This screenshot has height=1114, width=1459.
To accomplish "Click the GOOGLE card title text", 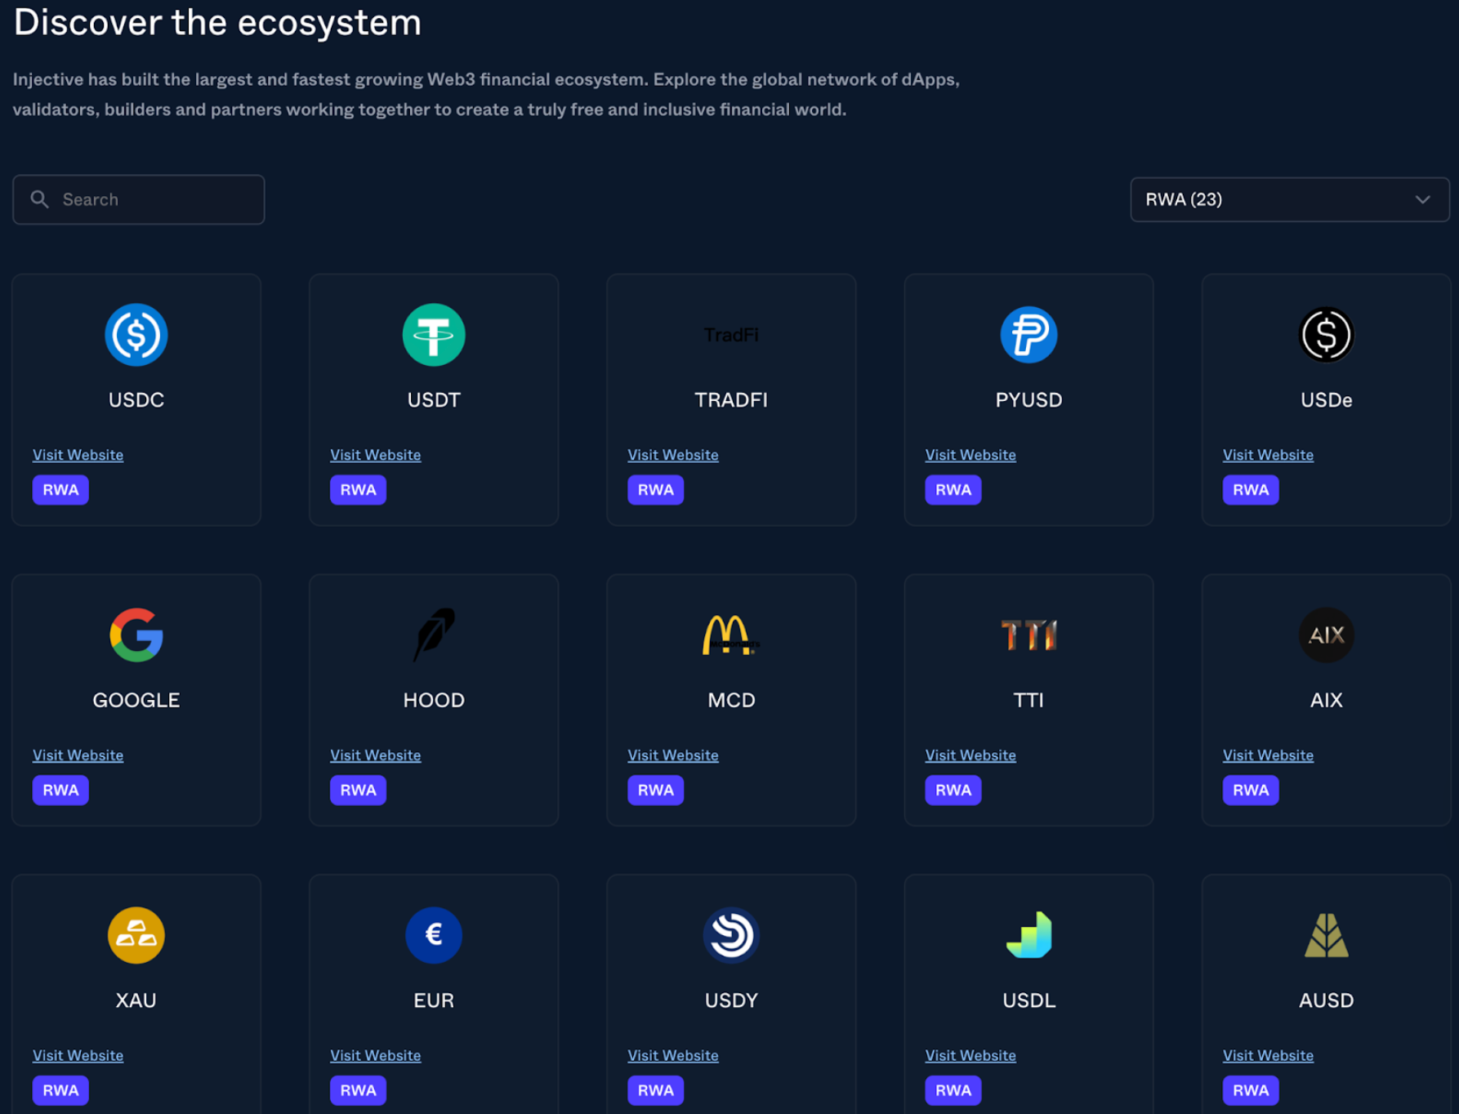I will pos(136,701).
